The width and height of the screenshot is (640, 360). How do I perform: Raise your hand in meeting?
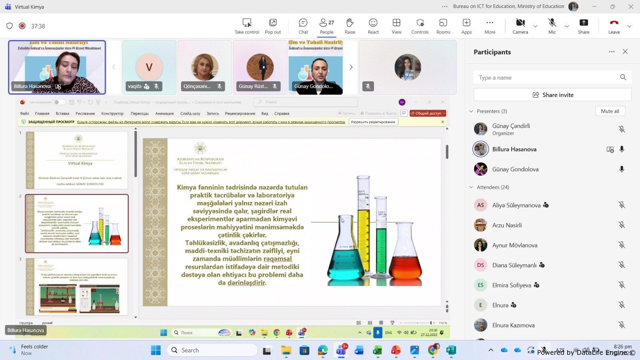click(x=350, y=26)
